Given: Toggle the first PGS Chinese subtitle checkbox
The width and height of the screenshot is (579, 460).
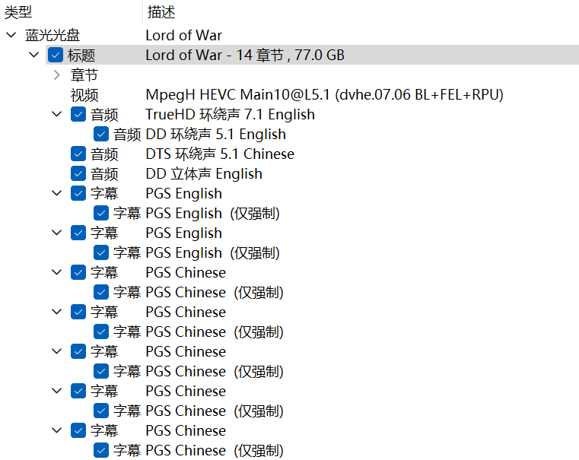Looking at the screenshot, I should (78, 272).
